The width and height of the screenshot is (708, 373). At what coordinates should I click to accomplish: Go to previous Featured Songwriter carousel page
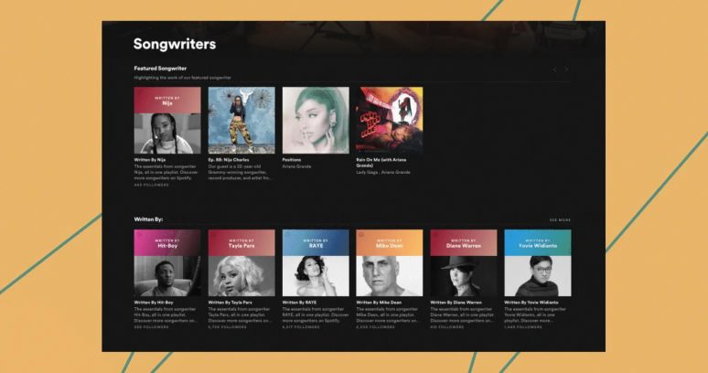[554, 69]
